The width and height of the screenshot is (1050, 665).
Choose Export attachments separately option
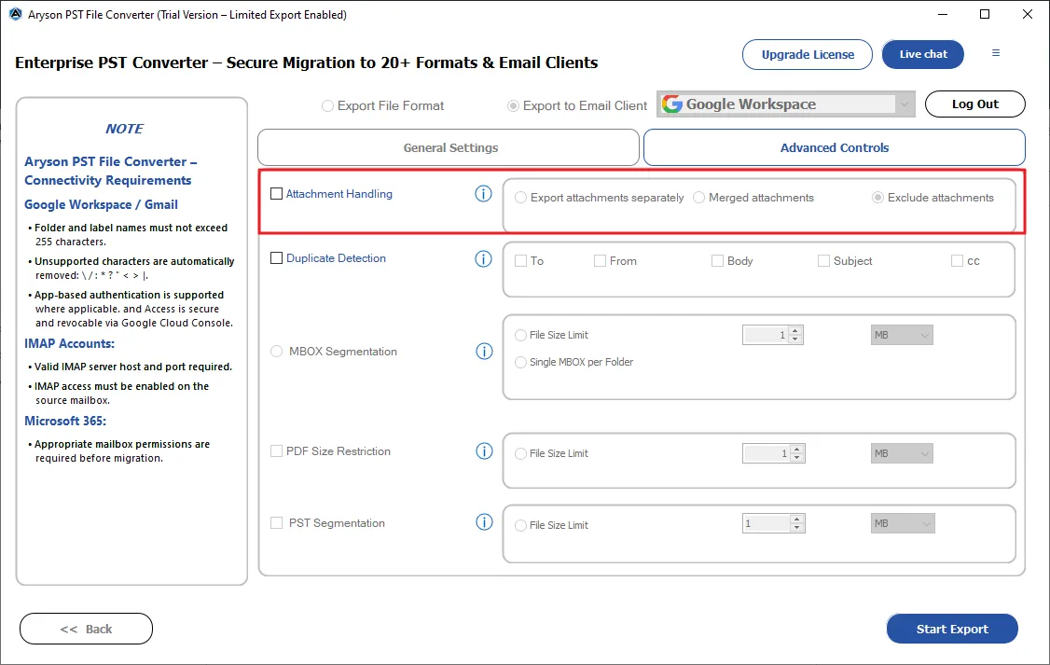(520, 198)
